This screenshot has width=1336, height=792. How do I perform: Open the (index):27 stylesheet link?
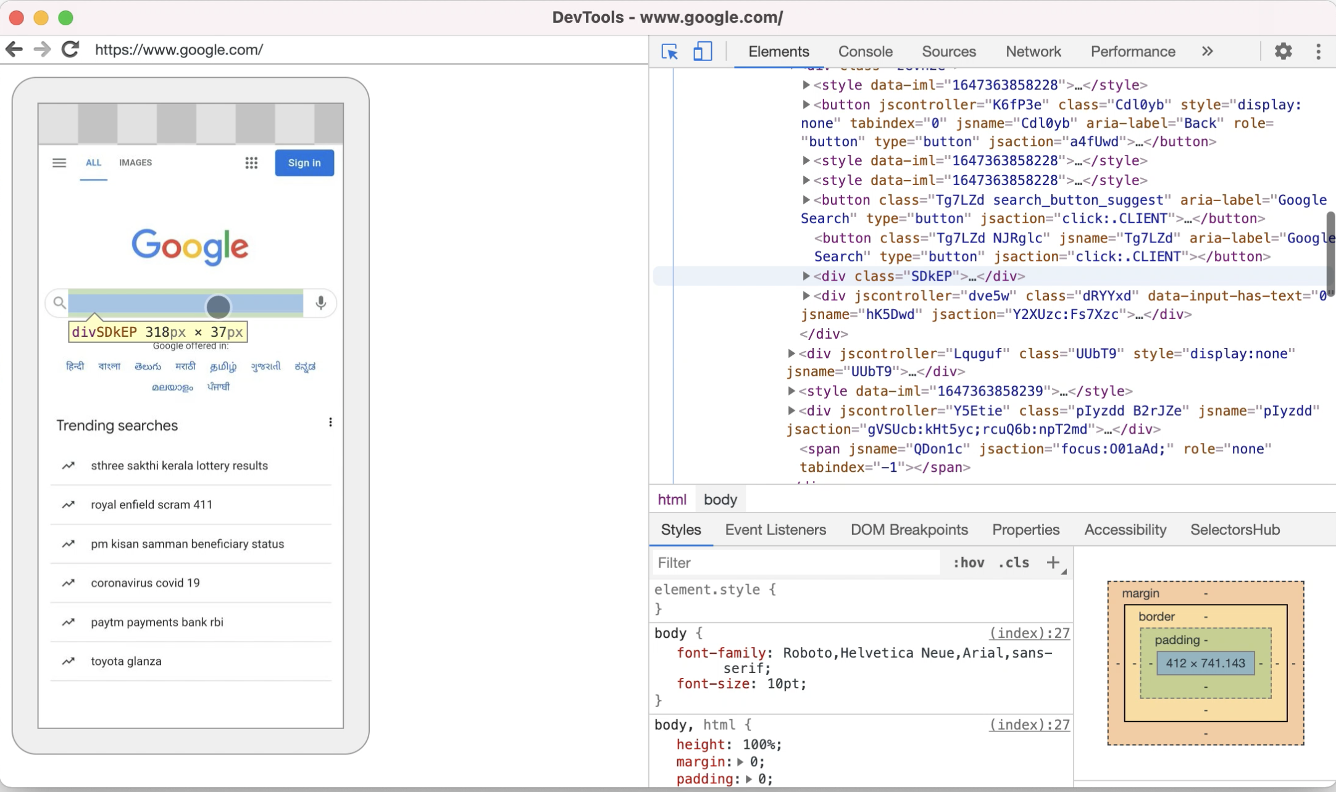point(1028,633)
